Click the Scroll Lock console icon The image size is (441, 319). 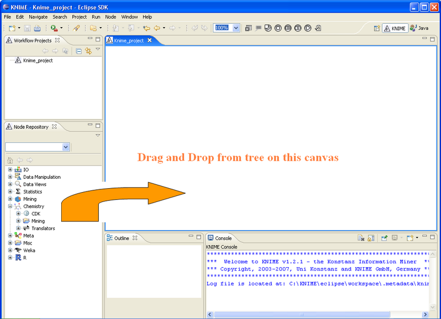(x=371, y=238)
